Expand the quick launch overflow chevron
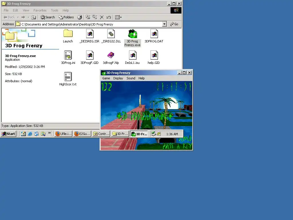 point(49,133)
